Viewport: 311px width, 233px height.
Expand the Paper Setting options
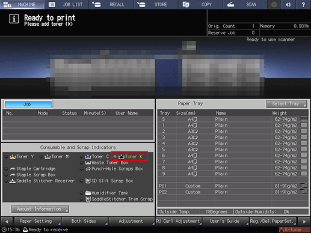37,222
